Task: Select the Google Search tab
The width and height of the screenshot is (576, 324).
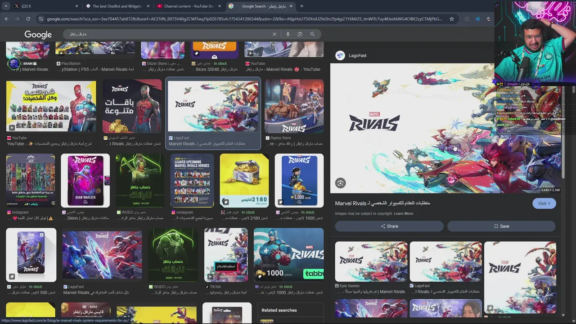Action: (x=260, y=6)
